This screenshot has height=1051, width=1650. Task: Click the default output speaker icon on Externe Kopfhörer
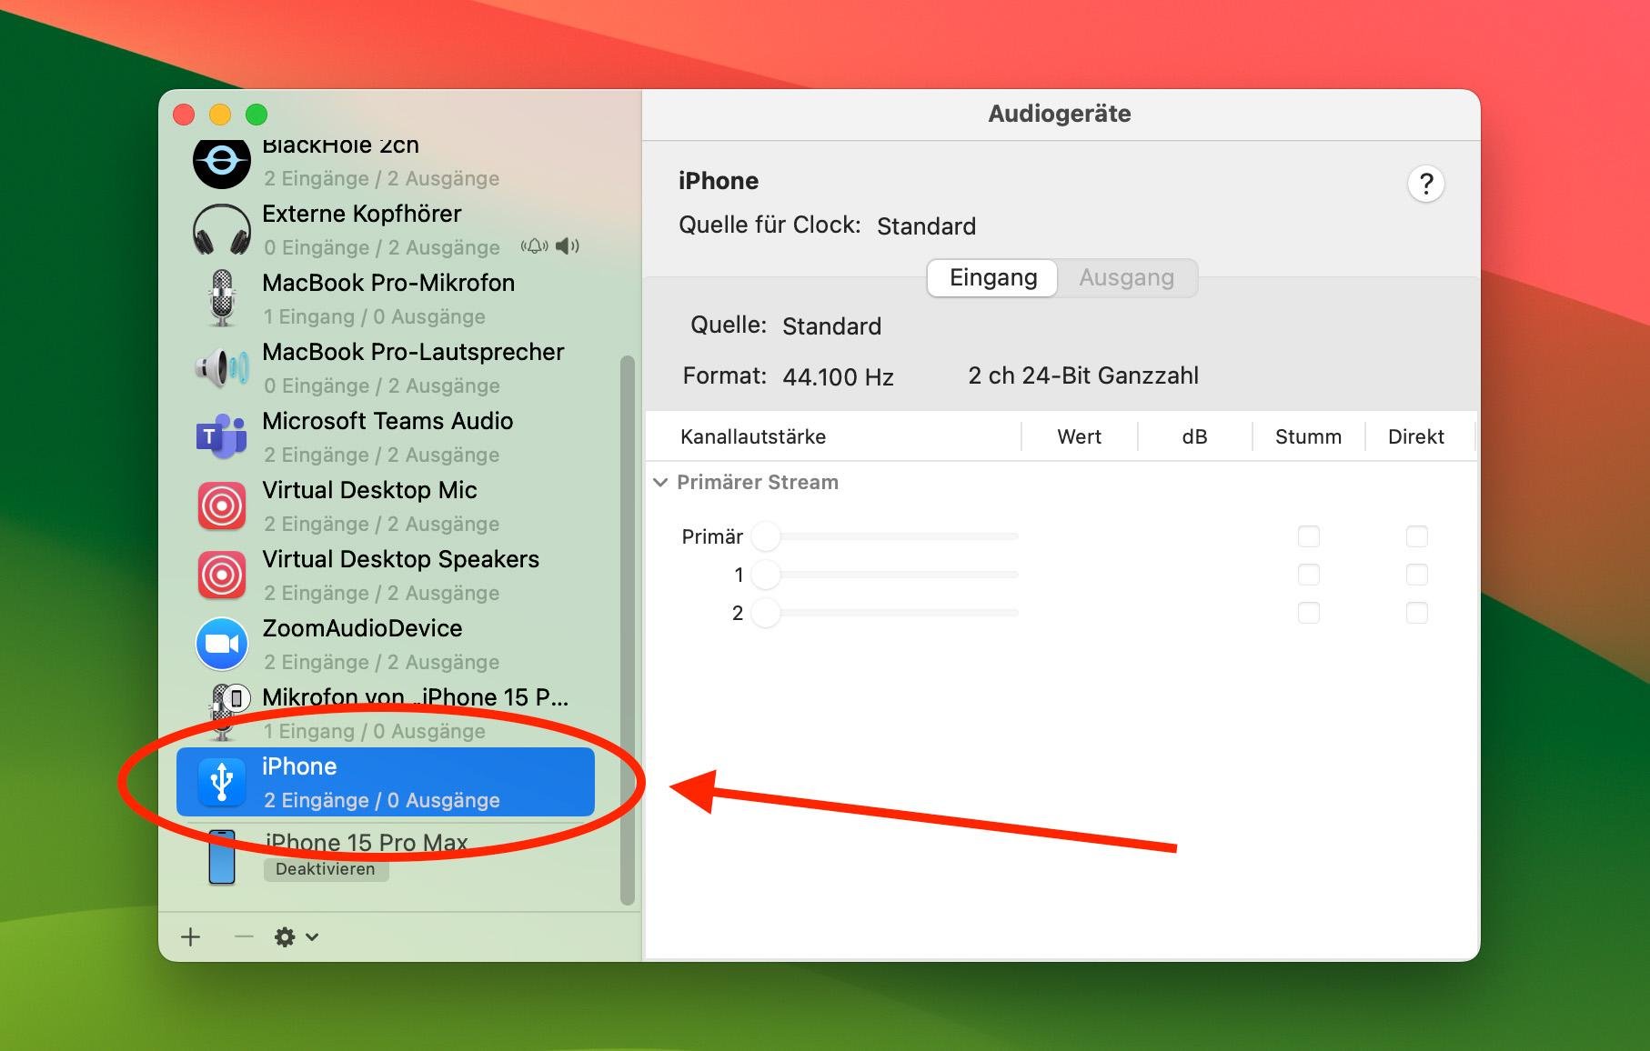[x=568, y=246]
